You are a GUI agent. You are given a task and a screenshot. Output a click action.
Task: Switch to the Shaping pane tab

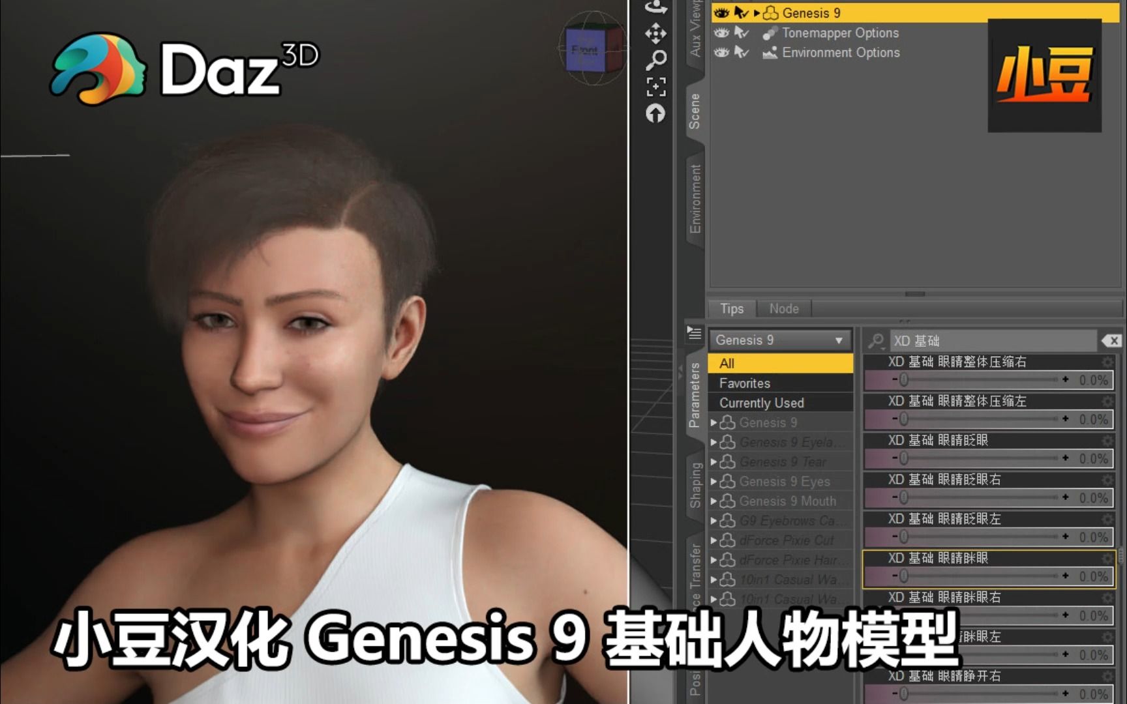[695, 485]
